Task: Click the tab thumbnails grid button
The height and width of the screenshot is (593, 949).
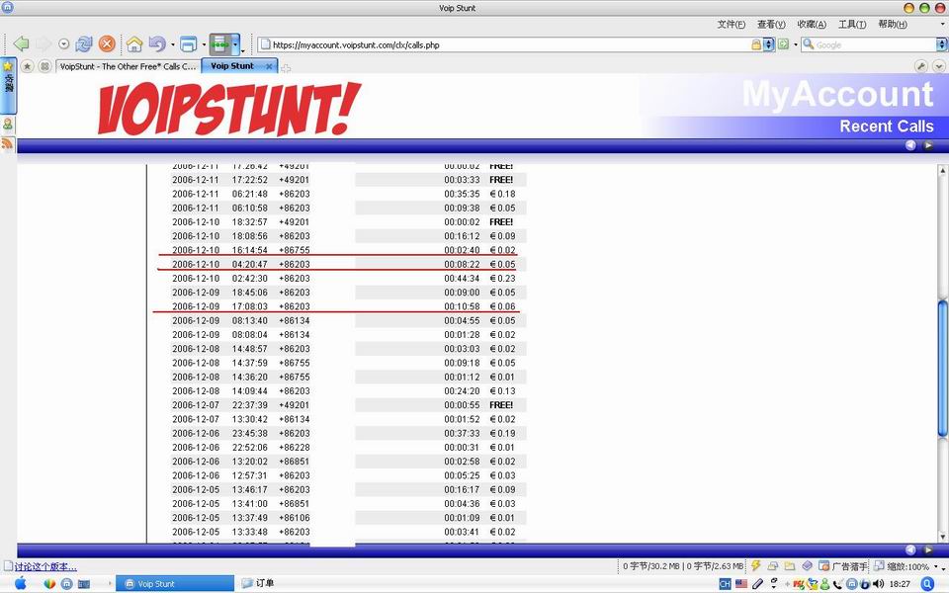Action: coord(44,66)
